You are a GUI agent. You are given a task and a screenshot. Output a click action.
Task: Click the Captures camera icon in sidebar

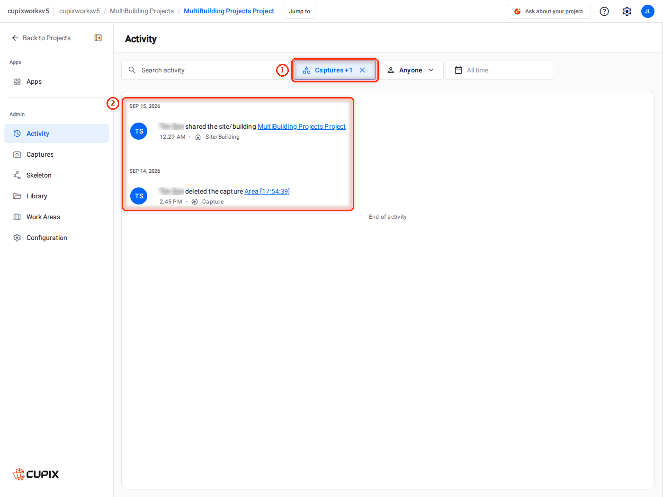pos(17,154)
